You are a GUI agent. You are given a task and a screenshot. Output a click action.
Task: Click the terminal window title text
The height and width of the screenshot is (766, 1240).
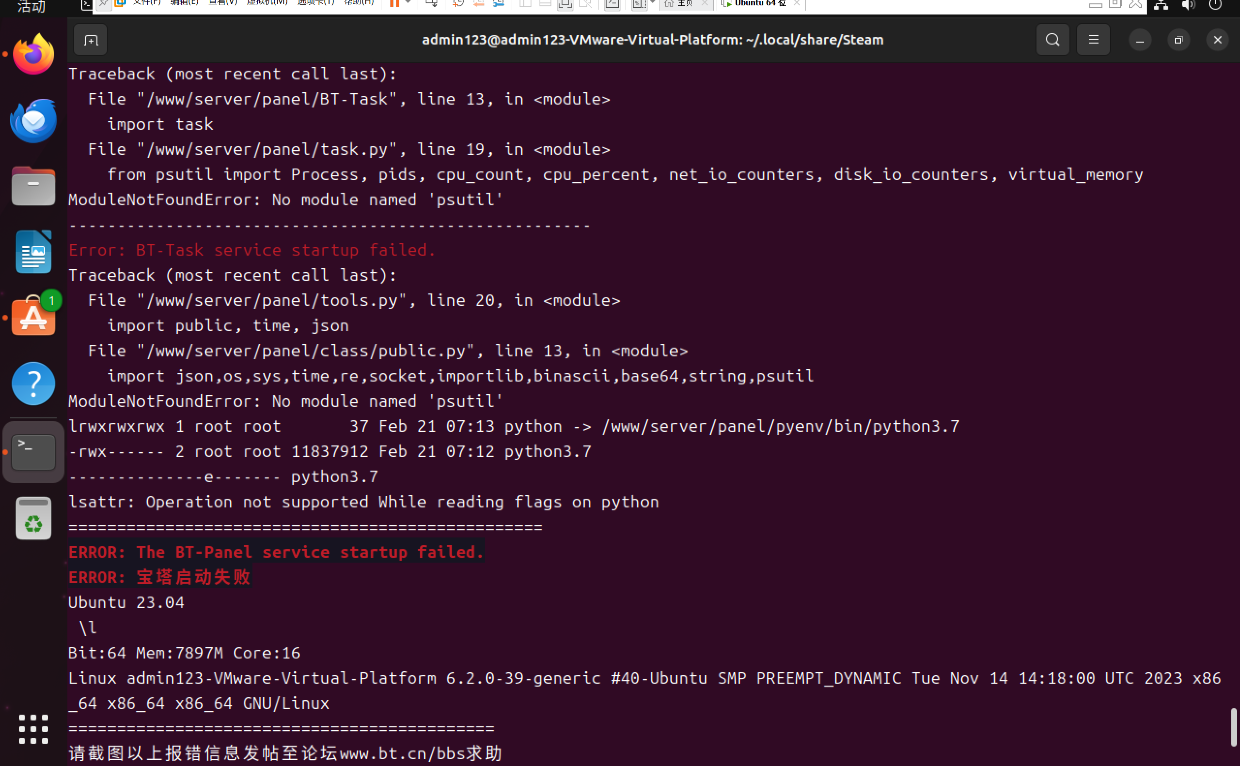(x=652, y=40)
